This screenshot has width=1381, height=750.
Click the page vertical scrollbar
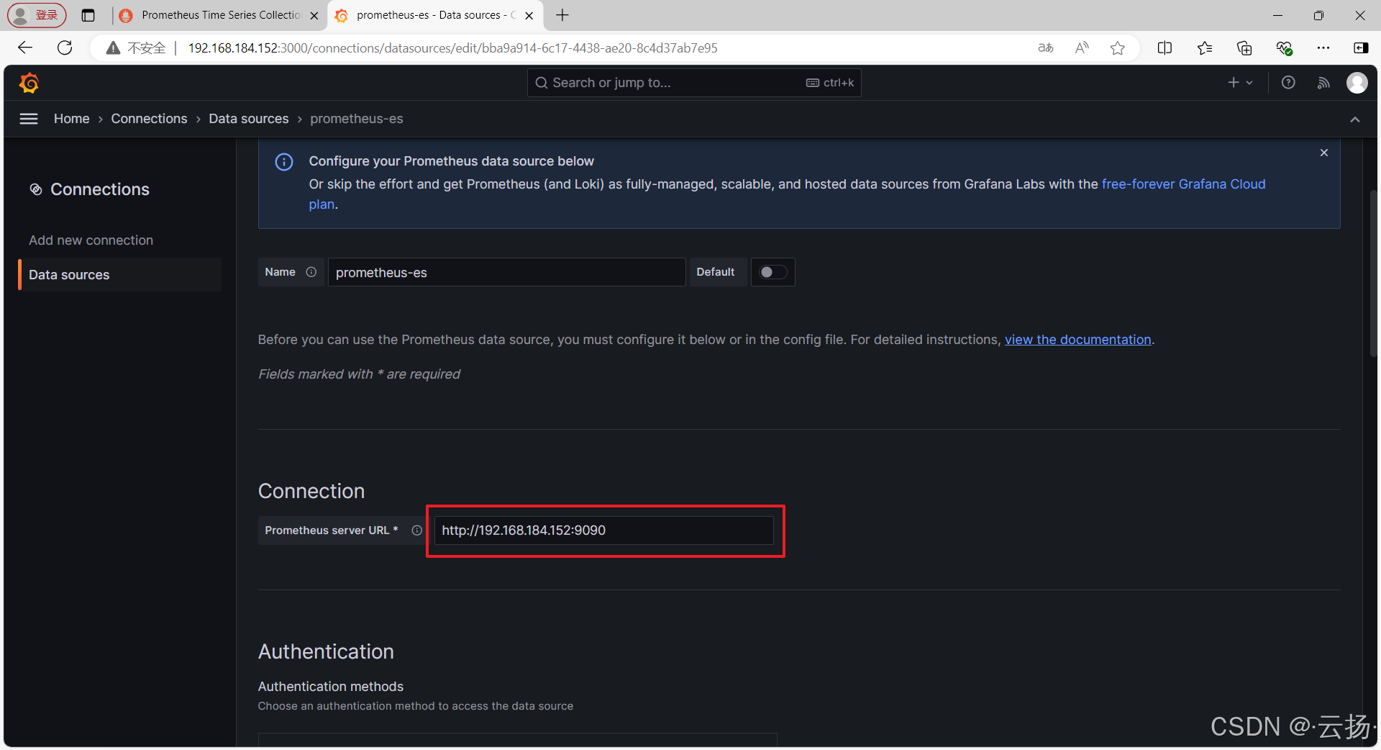click(1373, 274)
